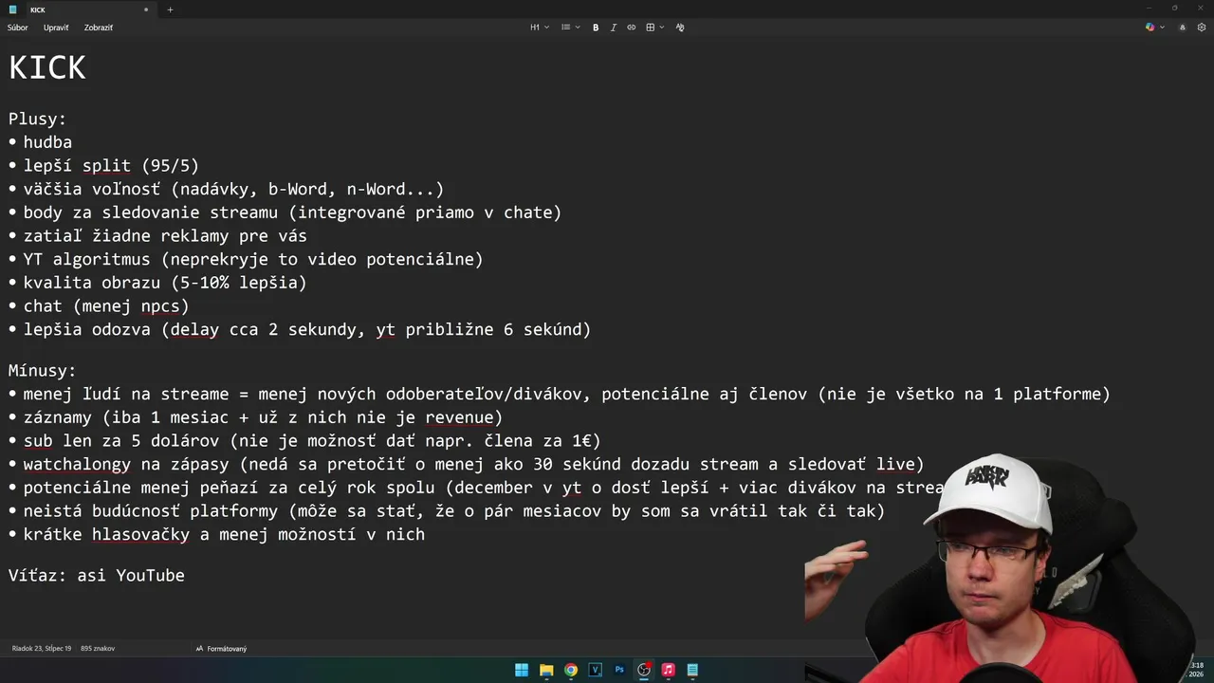
Task: Click the Formátovaný status bar toggle
Action: point(221,649)
